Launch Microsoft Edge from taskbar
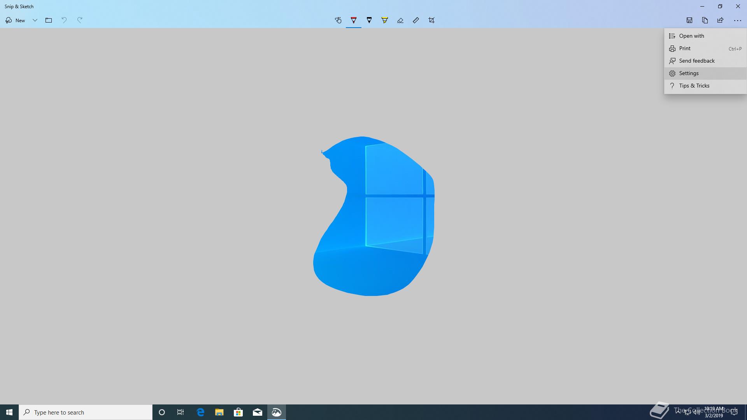Image resolution: width=747 pixels, height=420 pixels. (x=200, y=412)
